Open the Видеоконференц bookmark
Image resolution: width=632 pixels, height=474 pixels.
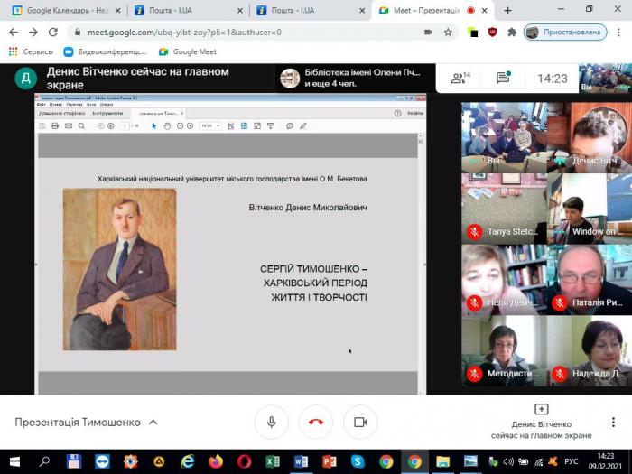click(x=105, y=51)
